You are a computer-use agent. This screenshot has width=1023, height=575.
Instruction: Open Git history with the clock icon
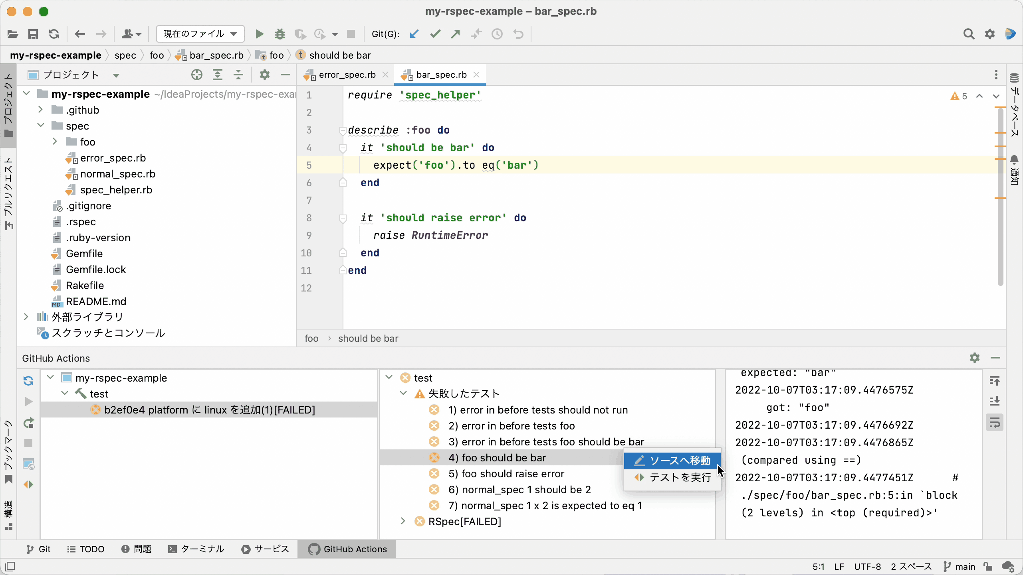pos(497,34)
